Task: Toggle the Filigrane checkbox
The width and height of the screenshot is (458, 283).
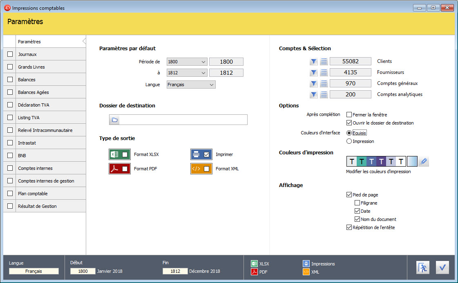Action: (357, 203)
